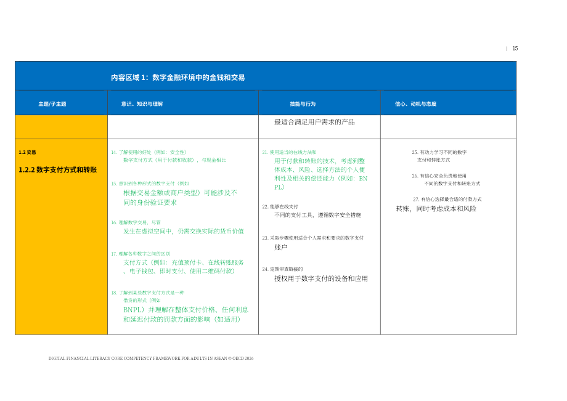Viewport: 567px width, 401px height.
Task: Click line "25. 有动力学习不同的数字"
Action: pos(439,152)
